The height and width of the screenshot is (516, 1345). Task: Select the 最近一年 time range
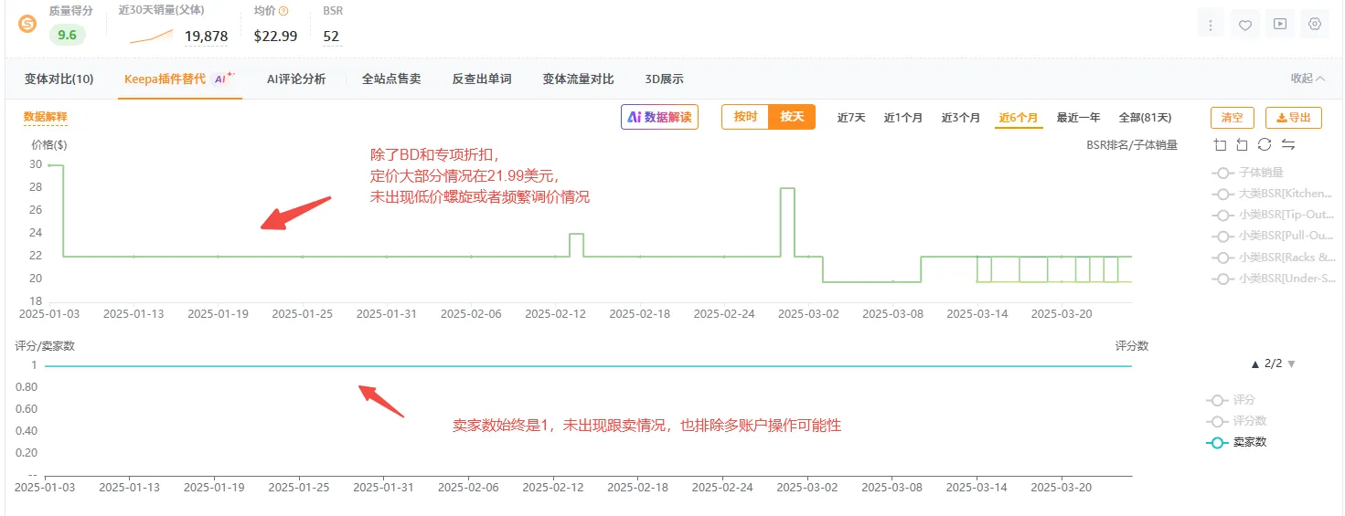point(1079,118)
